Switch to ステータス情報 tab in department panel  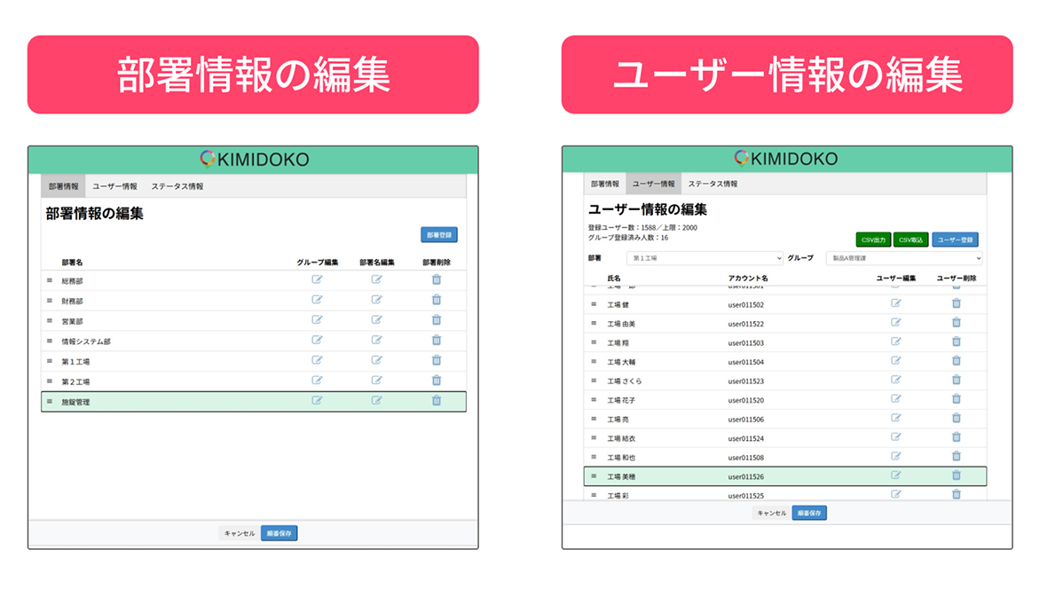[x=177, y=187]
